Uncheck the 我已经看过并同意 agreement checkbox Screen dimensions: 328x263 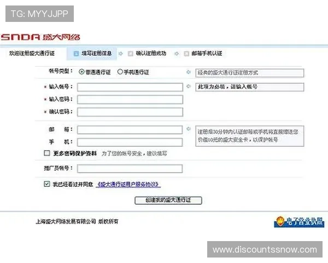pos(47,184)
